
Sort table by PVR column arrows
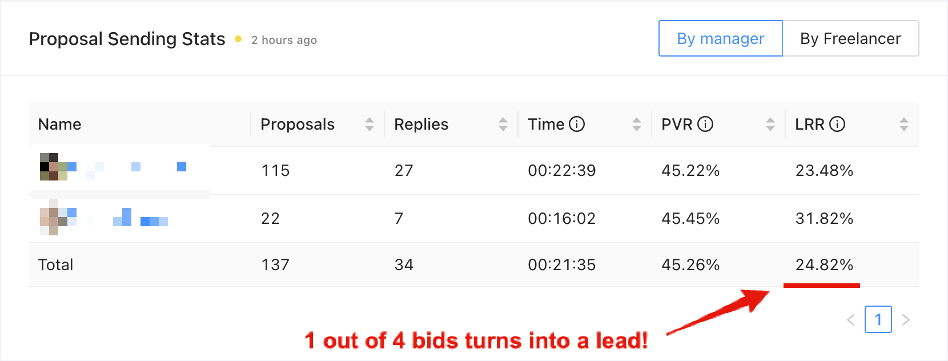coord(770,124)
